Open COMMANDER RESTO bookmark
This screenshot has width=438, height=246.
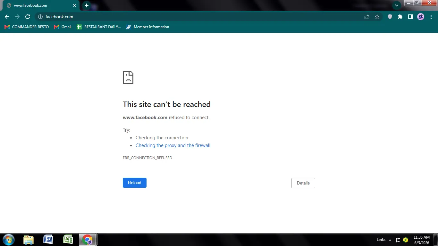(27, 27)
